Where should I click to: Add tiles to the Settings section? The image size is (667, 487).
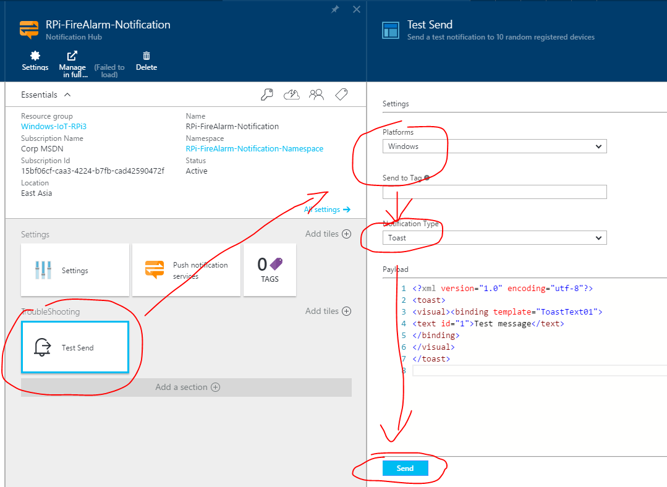(x=328, y=234)
